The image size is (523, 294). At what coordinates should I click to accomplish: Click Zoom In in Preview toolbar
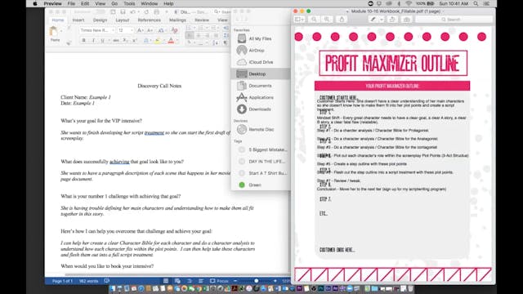click(327, 20)
